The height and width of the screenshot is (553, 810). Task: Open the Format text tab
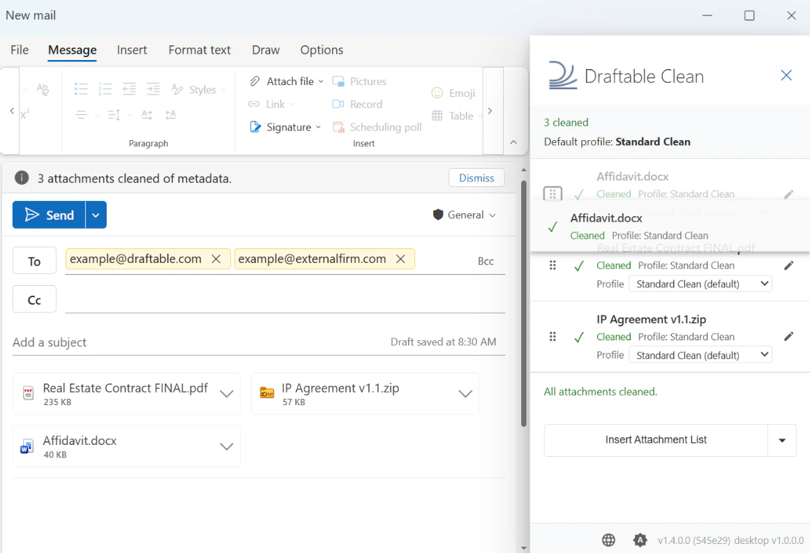200,50
